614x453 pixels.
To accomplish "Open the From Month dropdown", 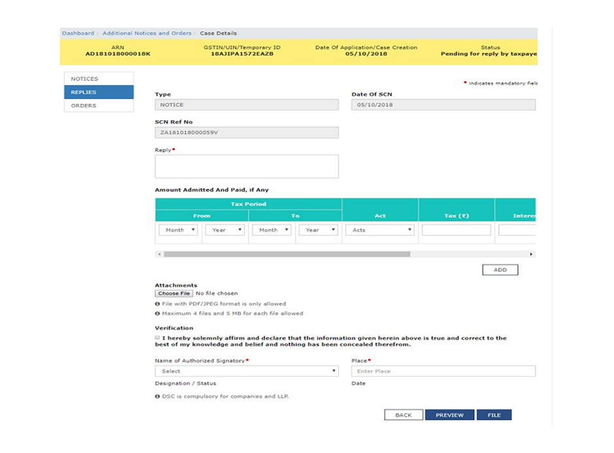I will click(178, 230).
